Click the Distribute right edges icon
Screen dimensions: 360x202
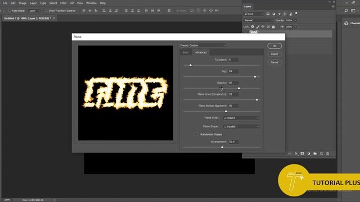click(159, 11)
